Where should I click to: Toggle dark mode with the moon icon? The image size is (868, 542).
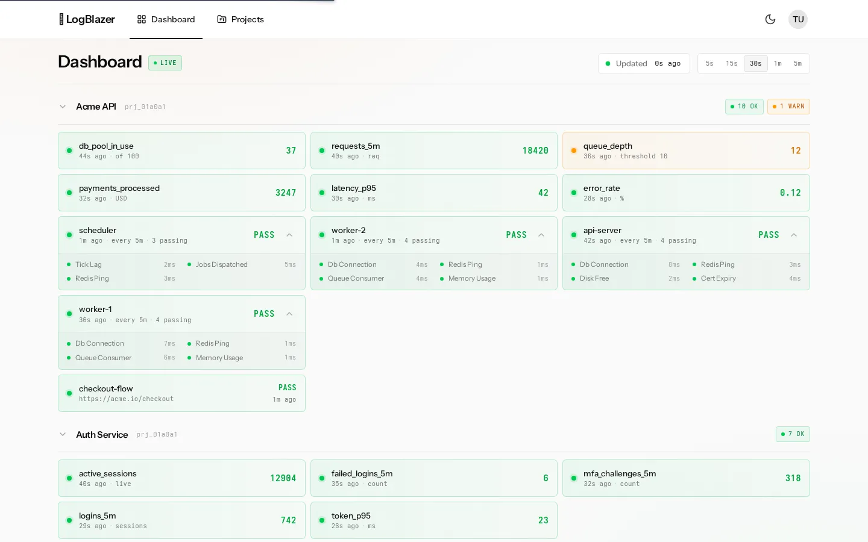click(x=770, y=19)
